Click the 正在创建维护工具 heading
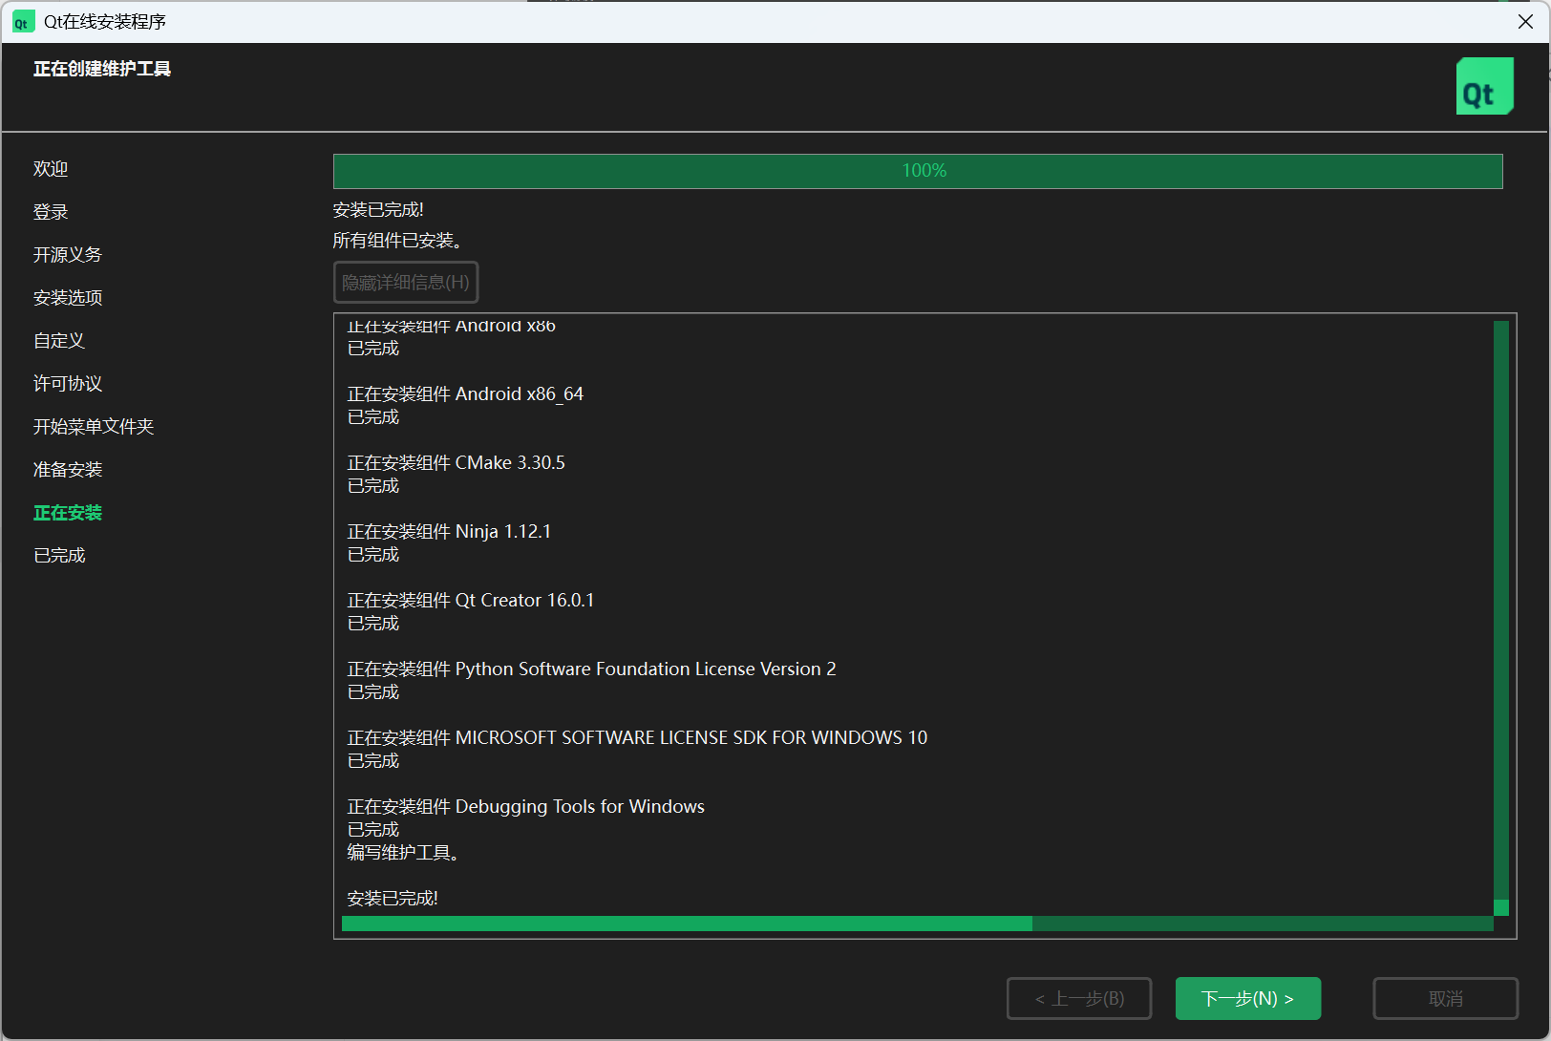The image size is (1551, 1041). click(x=102, y=69)
